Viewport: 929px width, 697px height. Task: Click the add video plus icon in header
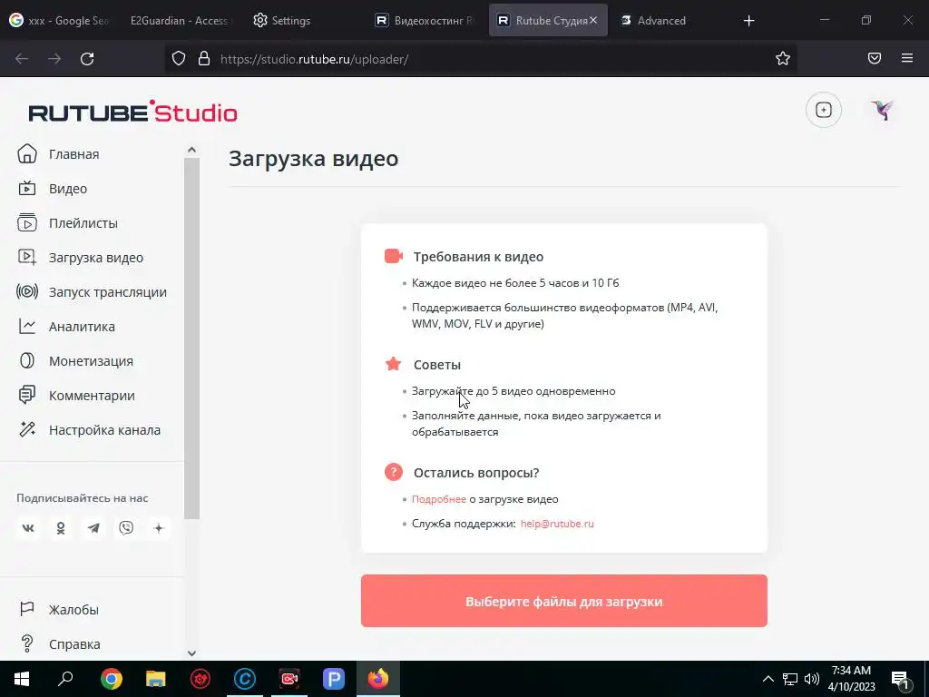(x=824, y=110)
